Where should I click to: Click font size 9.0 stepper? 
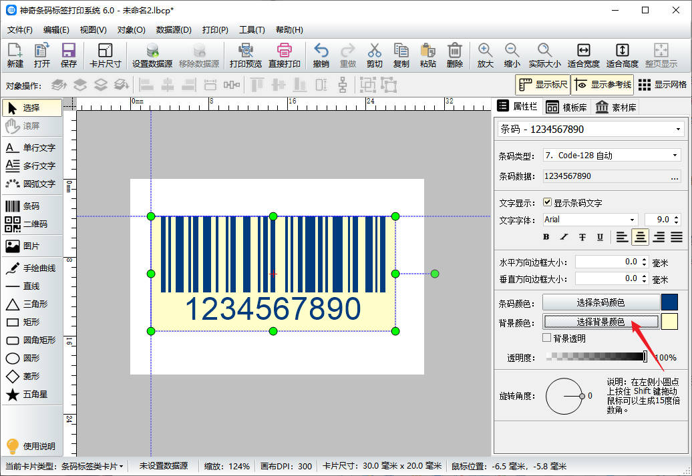[x=676, y=219]
